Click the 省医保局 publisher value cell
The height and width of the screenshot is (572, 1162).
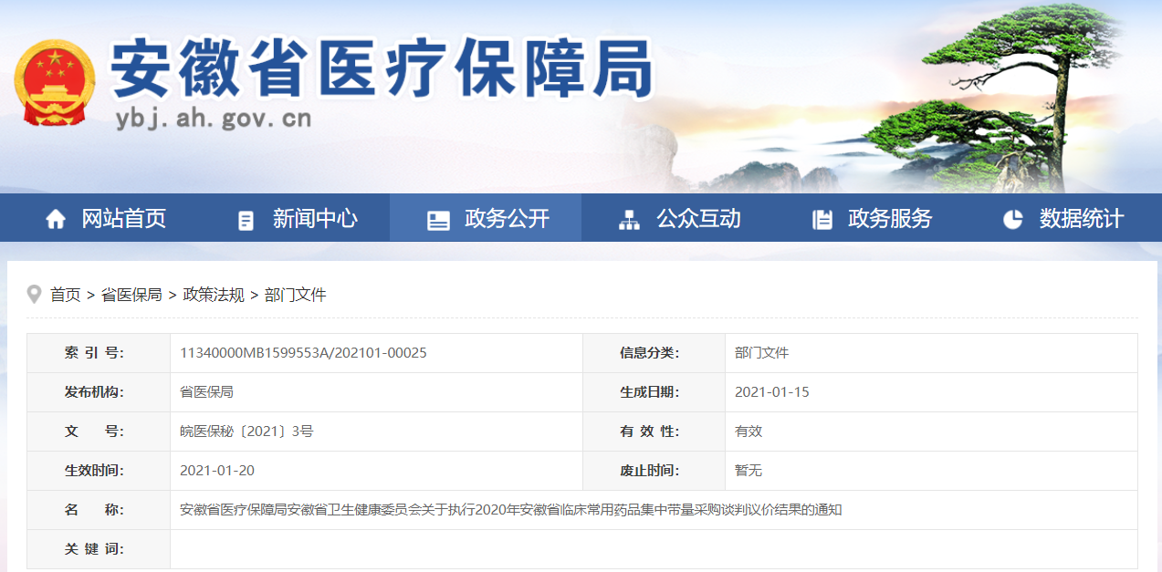tap(376, 392)
